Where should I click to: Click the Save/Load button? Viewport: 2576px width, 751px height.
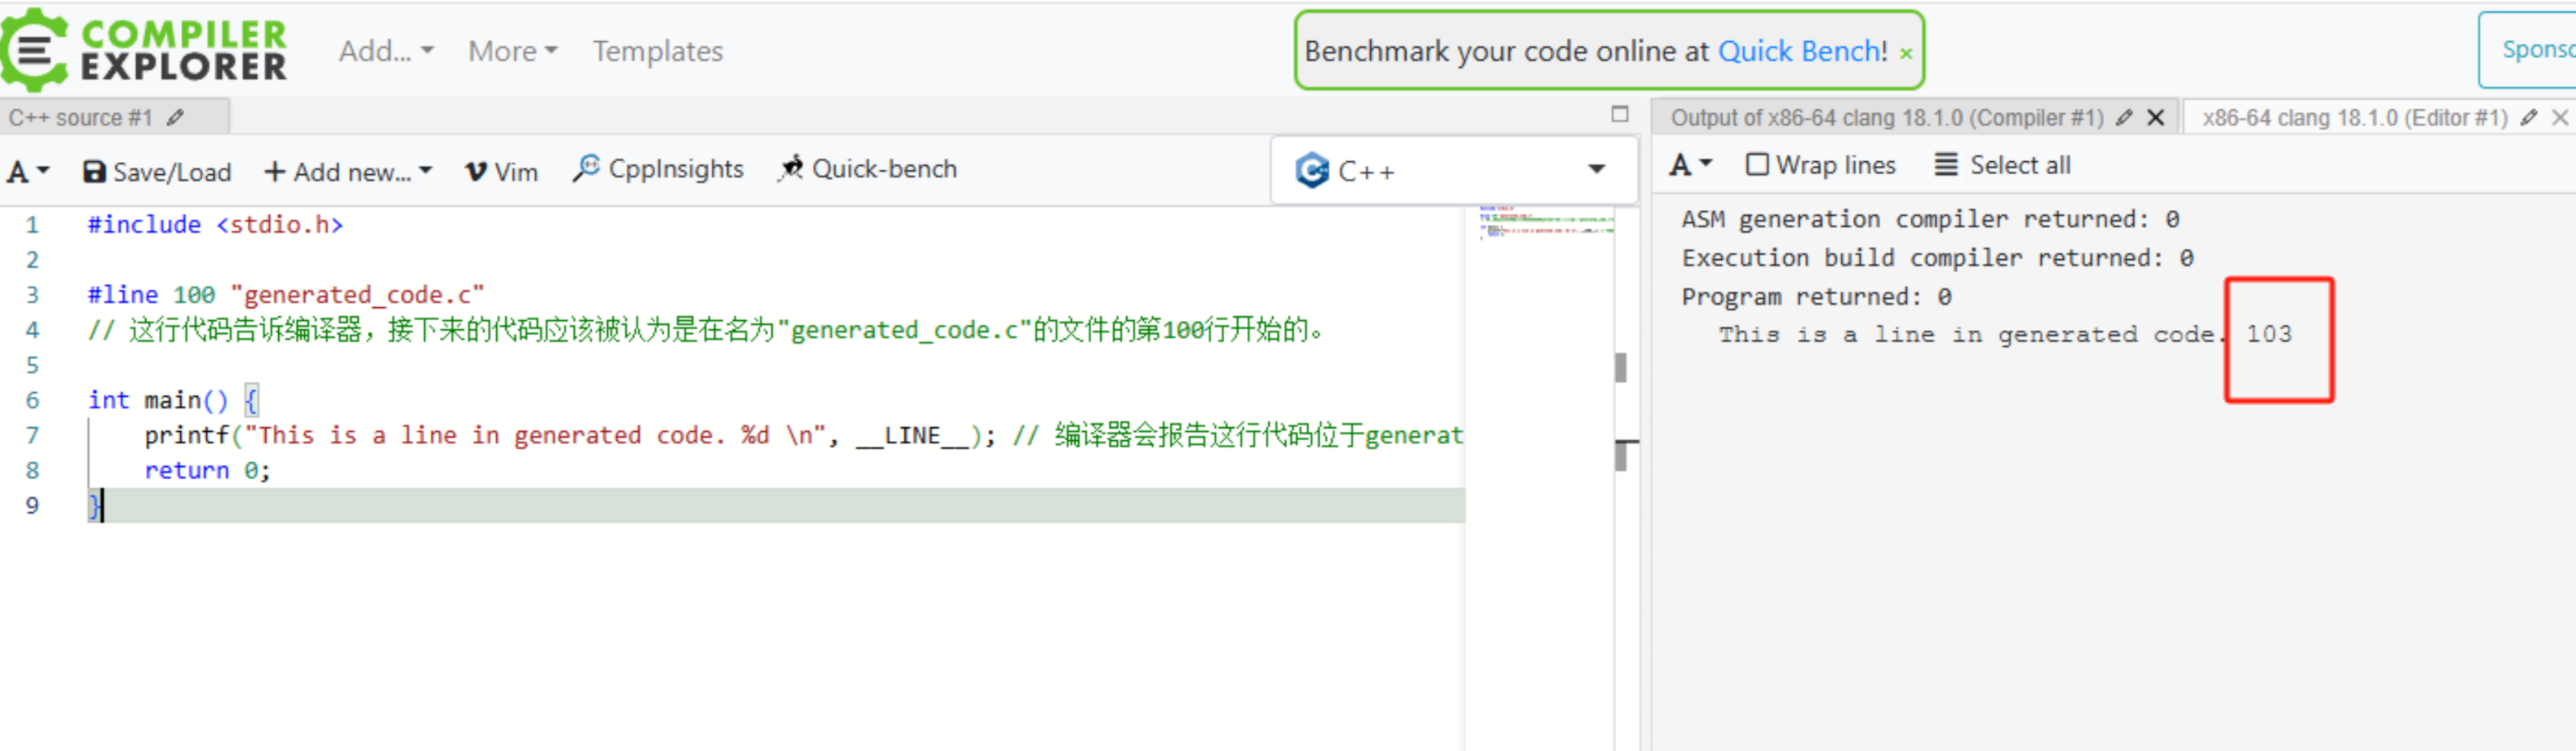157,172
